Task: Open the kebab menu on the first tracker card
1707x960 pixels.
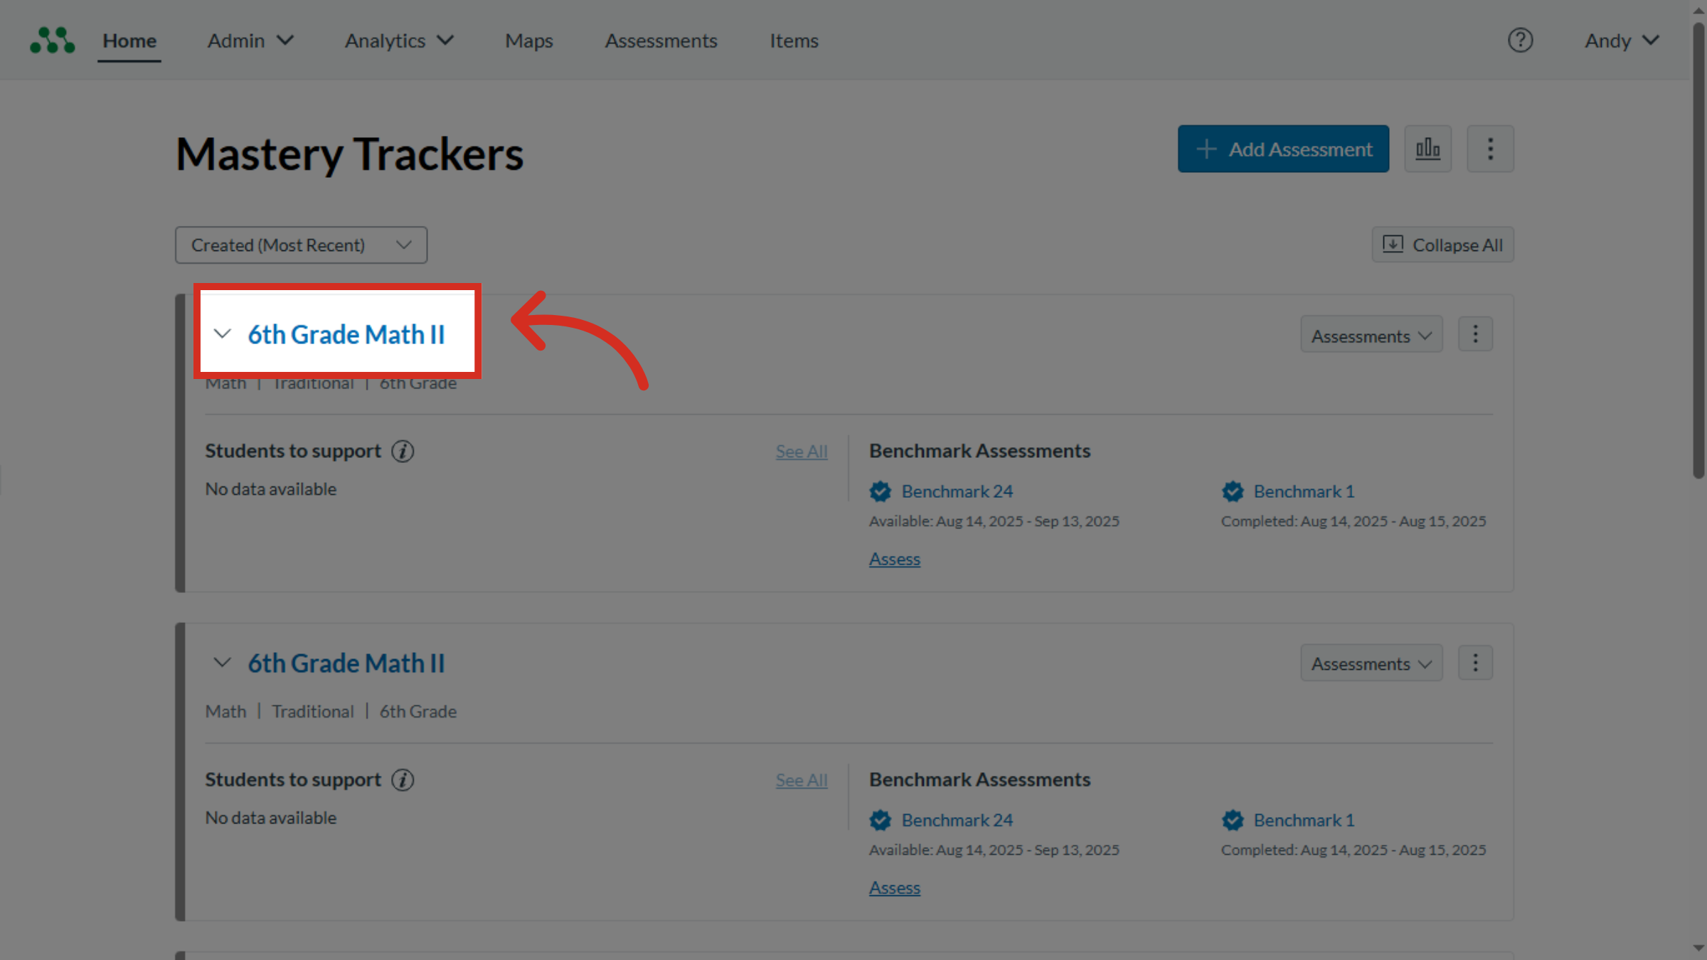Action: tap(1474, 334)
